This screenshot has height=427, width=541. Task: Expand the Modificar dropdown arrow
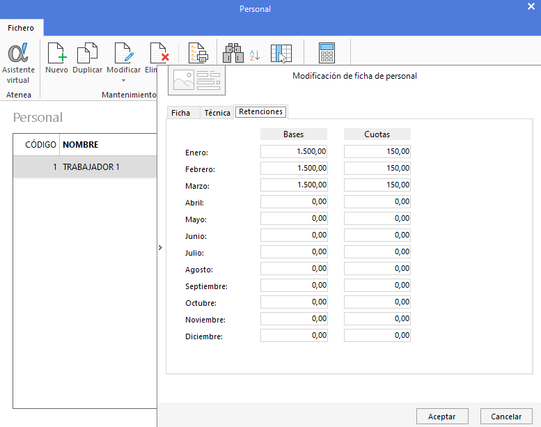(x=123, y=80)
